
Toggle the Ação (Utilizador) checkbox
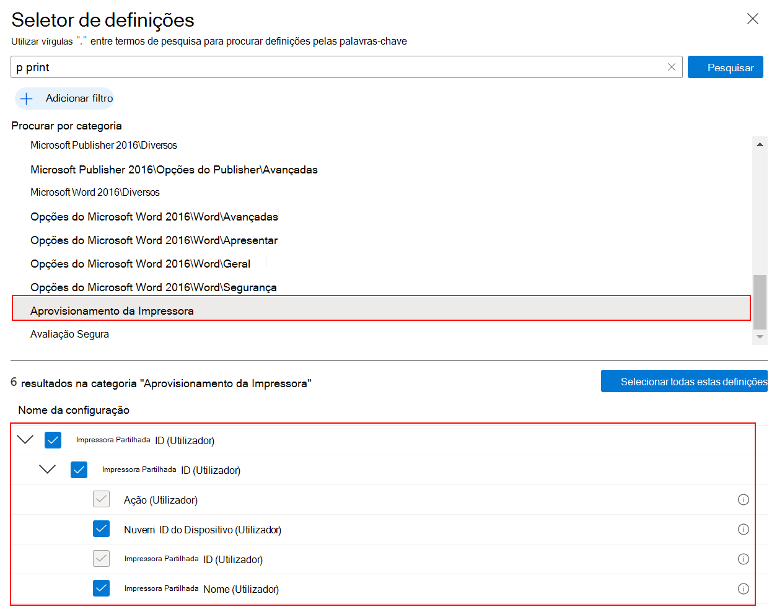pyautogui.click(x=102, y=499)
